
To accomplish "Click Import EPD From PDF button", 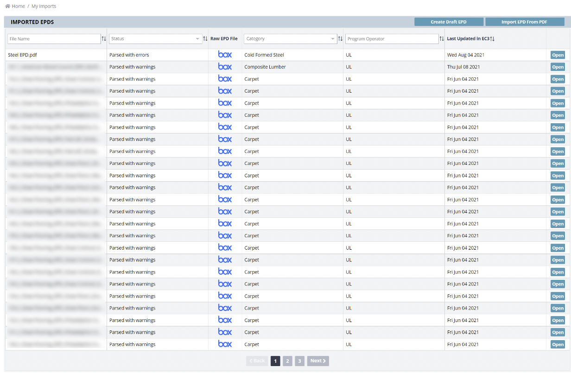I will [524, 22].
